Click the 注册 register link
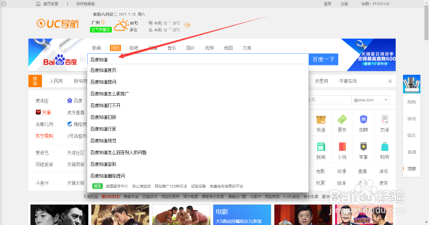Image resolution: width=429 pixels, height=225 pixels. click(344, 4)
